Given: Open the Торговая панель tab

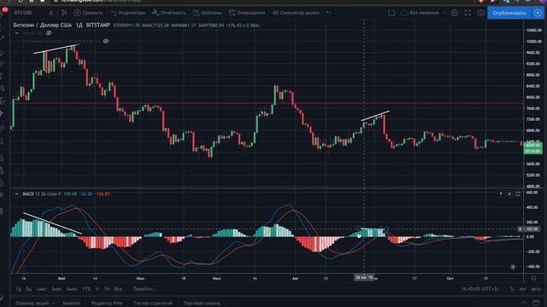Looking at the screenshot, I should click(202, 304).
